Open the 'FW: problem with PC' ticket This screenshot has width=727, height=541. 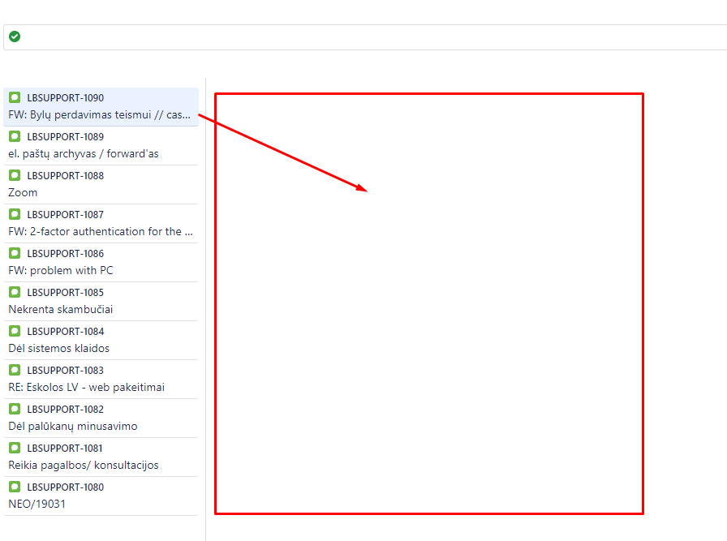60,270
